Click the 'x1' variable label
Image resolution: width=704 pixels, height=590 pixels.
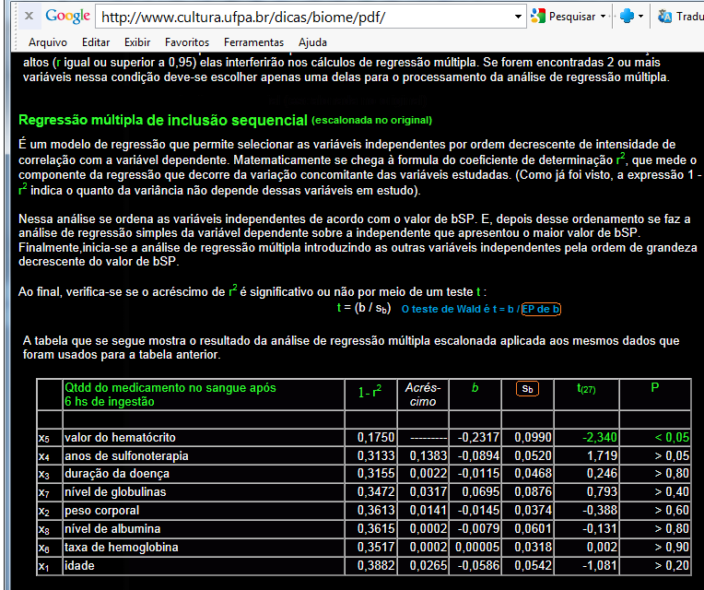coord(43,567)
